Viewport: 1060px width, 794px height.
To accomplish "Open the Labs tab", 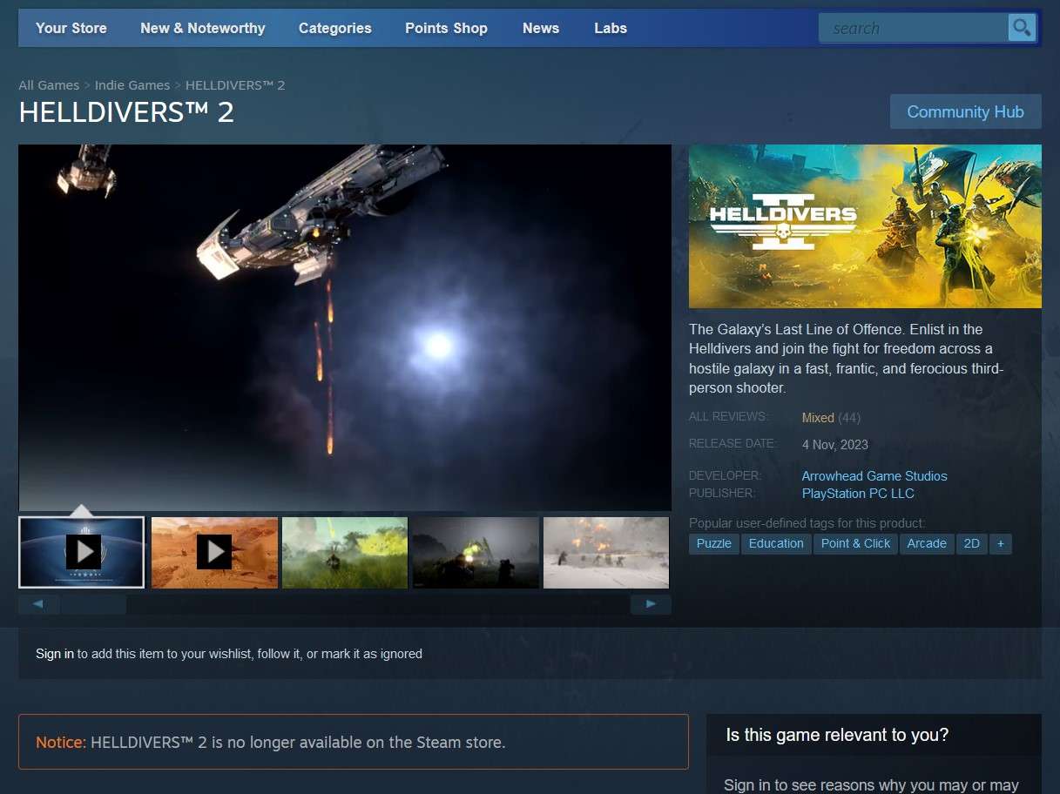I will 611,28.
